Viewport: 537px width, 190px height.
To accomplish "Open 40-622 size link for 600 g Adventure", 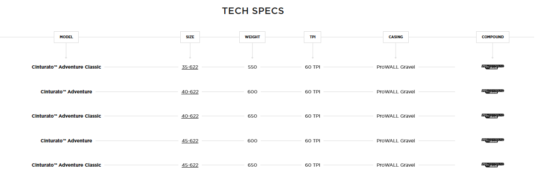I will tap(190, 91).
